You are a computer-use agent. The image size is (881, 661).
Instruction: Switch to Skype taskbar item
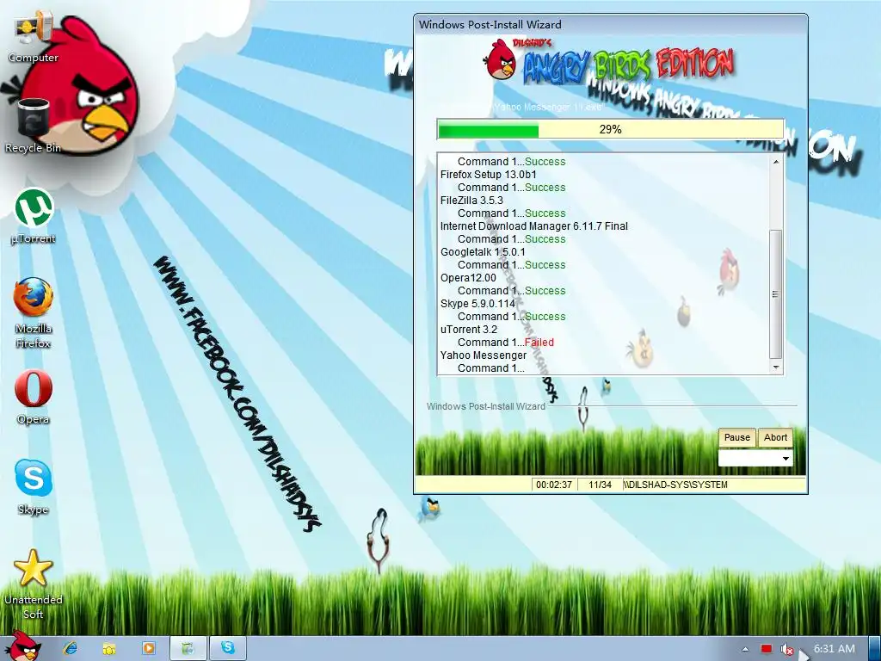pos(227,648)
